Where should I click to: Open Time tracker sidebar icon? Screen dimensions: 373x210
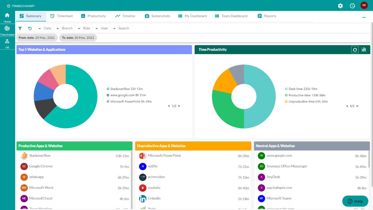(x=7, y=30)
